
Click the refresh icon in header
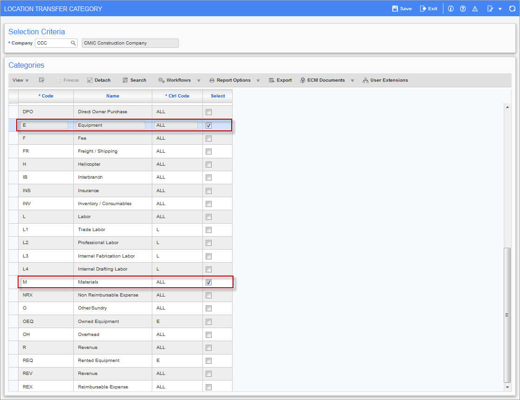click(x=512, y=9)
